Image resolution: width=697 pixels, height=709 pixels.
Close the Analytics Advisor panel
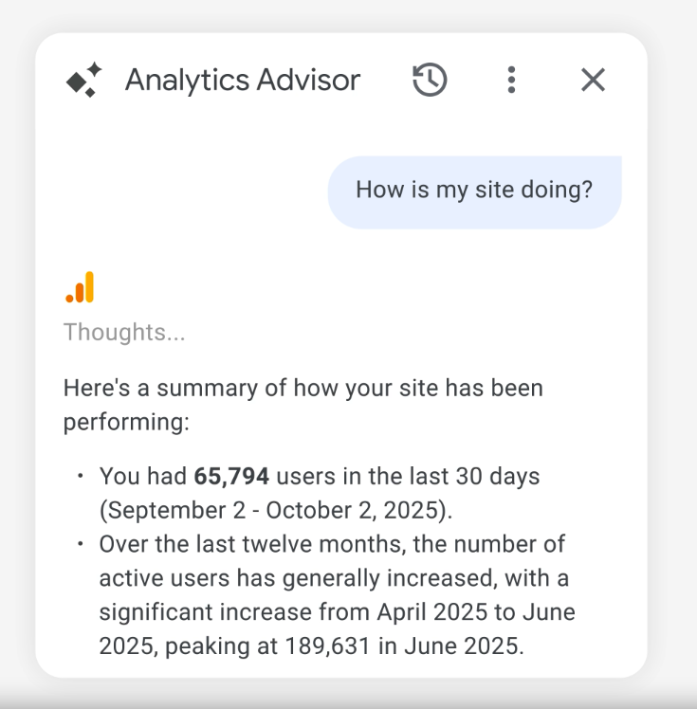(x=593, y=80)
